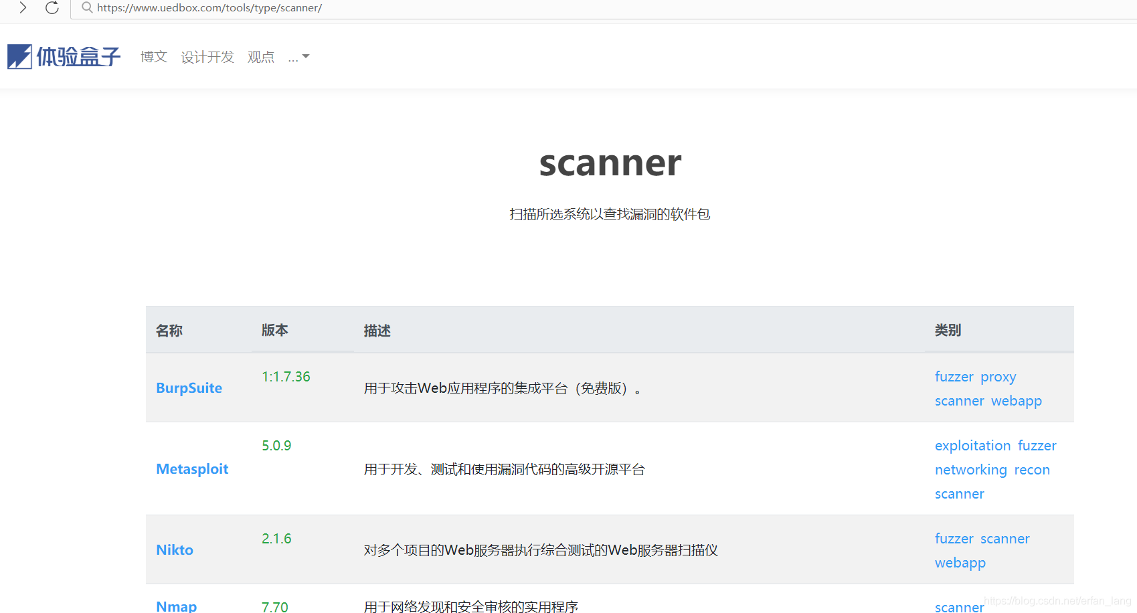Open the webapp tag in Nikto row
This screenshot has height=613, width=1137.
tap(960, 563)
